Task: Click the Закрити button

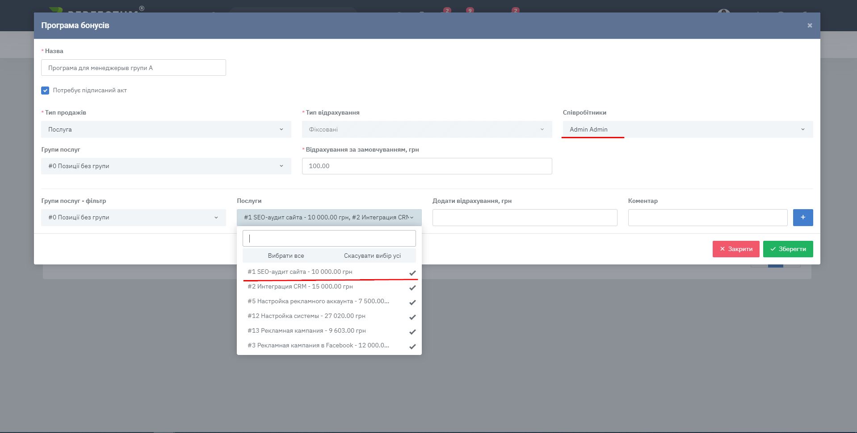Action: point(736,249)
